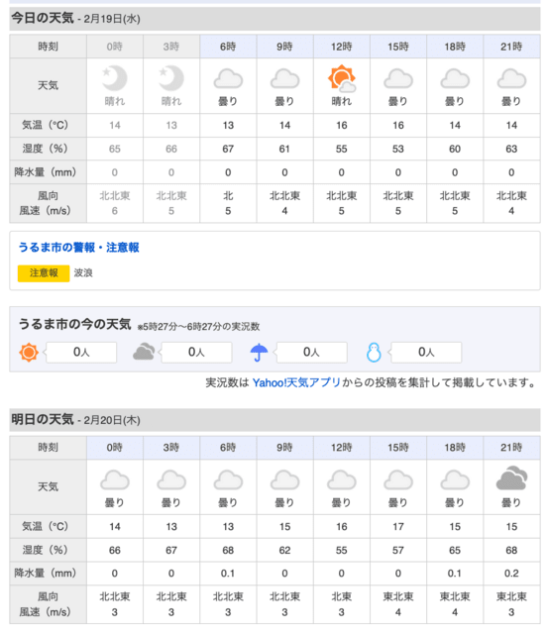Click the 今日の天気 section heading

click(x=43, y=18)
